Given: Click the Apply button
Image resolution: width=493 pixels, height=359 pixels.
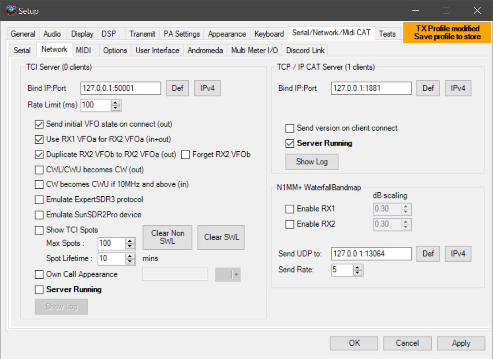Looking at the screenshot, I should pos(461,343).
